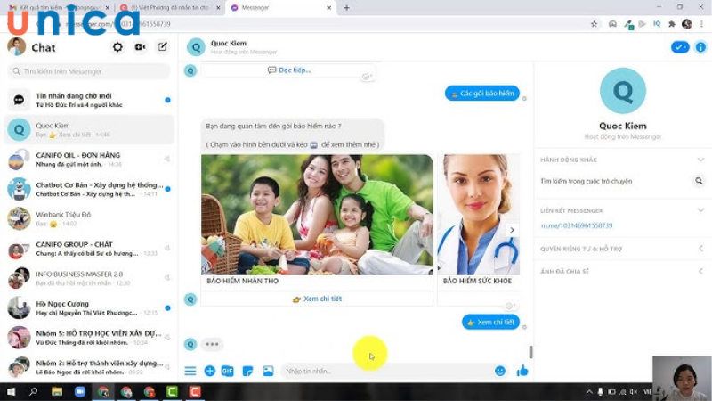Click the Tìm kiếm trên Messenger field
Screen dimensions: 712x401
(x=89, y=71)
